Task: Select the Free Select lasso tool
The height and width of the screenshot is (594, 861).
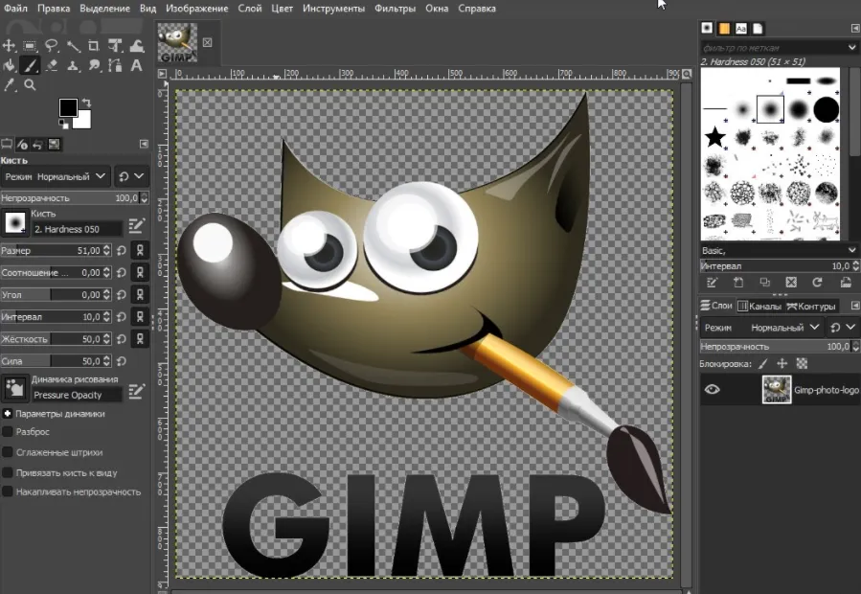Action: [x=52, y=46]
